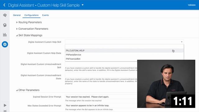This screenshot has width=199, height=112.
Task: Expand the Conversation Parameters section
Action: 17,29
